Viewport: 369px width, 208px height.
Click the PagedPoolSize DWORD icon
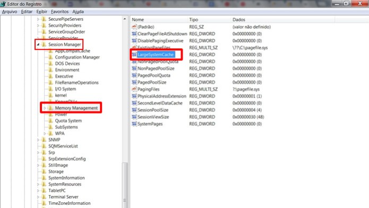tap(134, 82)
